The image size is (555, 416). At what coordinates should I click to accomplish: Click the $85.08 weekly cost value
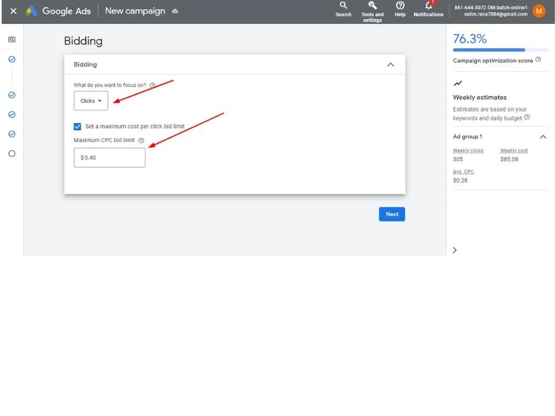coord(509,159)
